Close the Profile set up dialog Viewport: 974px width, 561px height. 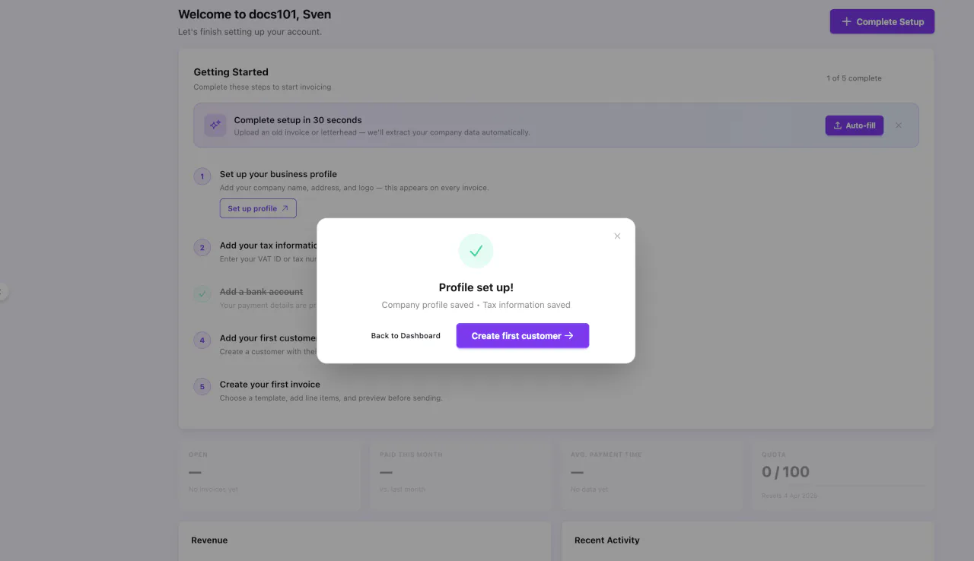coord(617,236)
